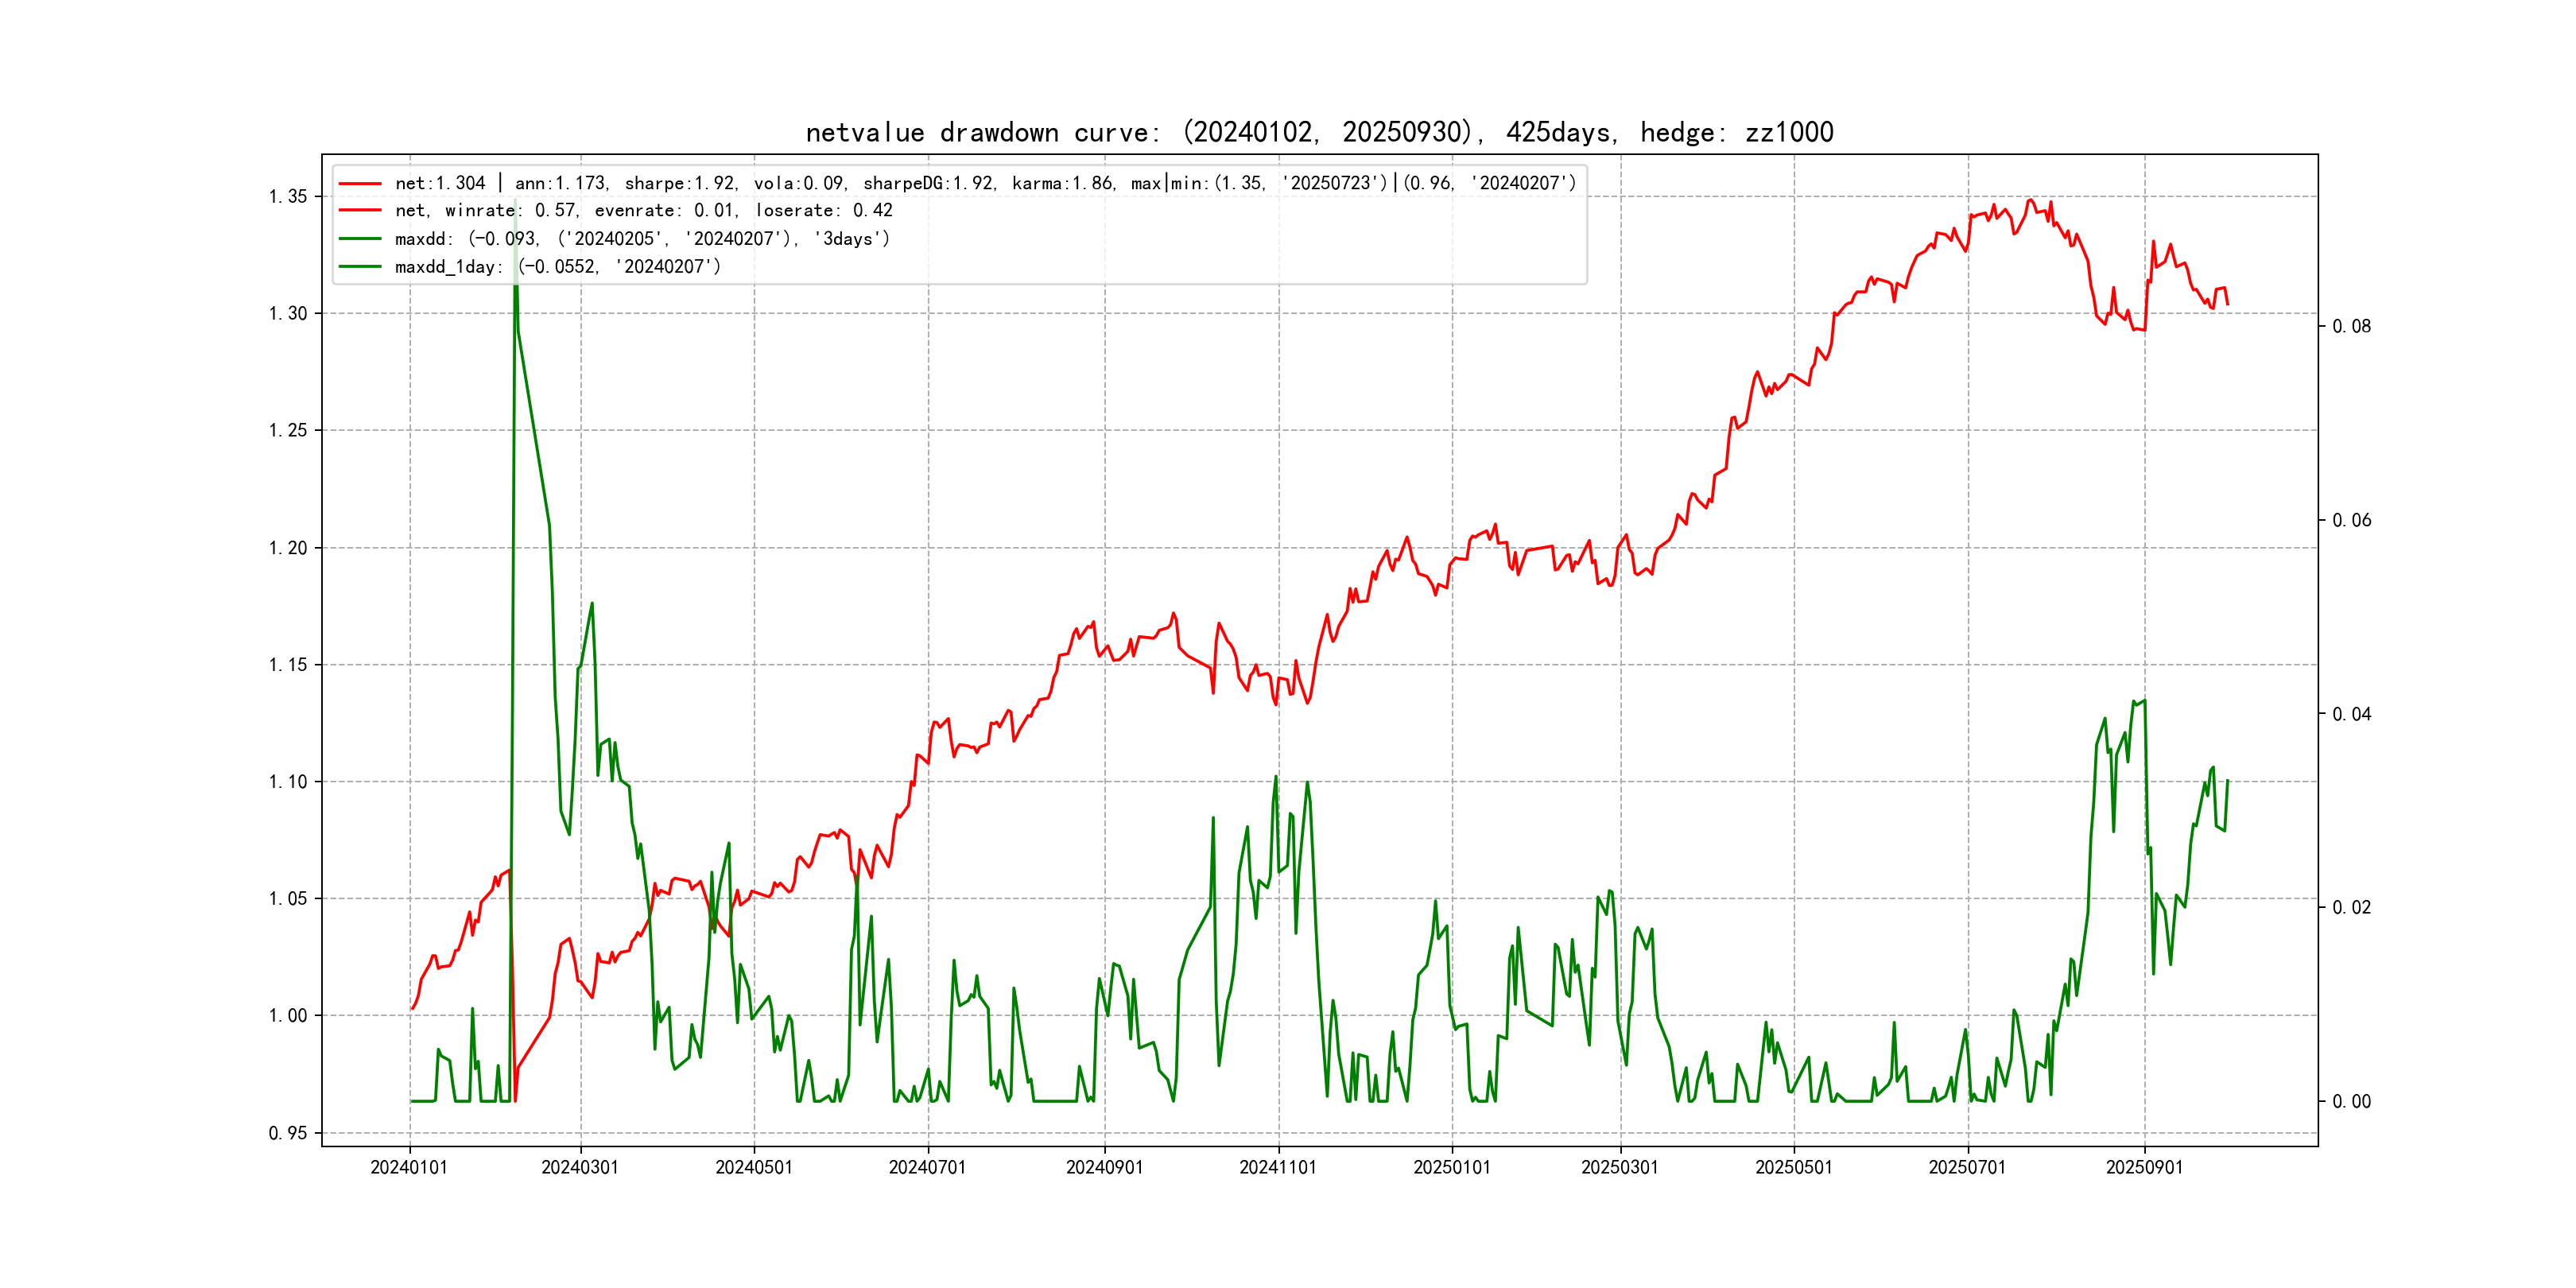Click the chart title text

[x=1319, y=133]
